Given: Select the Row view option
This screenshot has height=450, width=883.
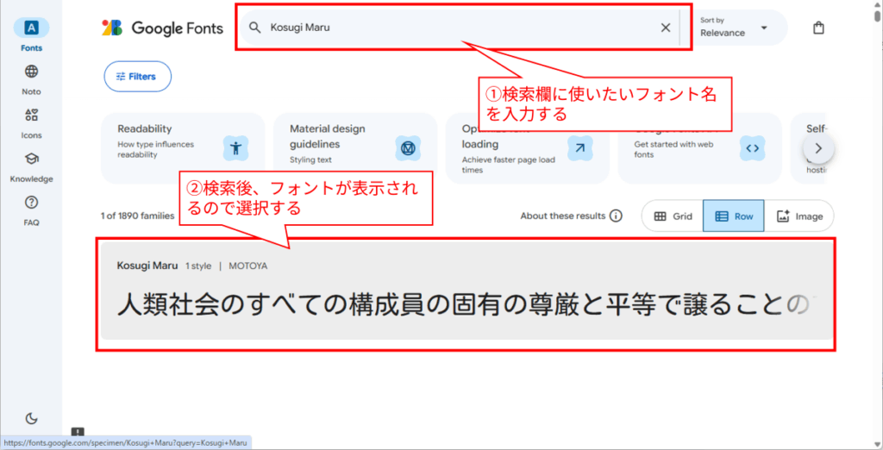Looking at the screenshot, I should point(734,216).
